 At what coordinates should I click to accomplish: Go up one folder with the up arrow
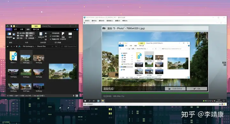[17, 46]
